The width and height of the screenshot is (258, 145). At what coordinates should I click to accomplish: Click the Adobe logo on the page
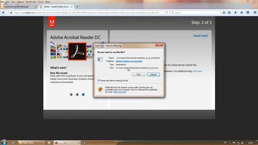tap(52, 22)
